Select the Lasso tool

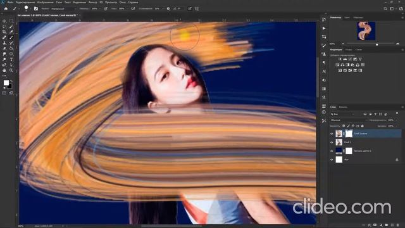click(4, 27)
